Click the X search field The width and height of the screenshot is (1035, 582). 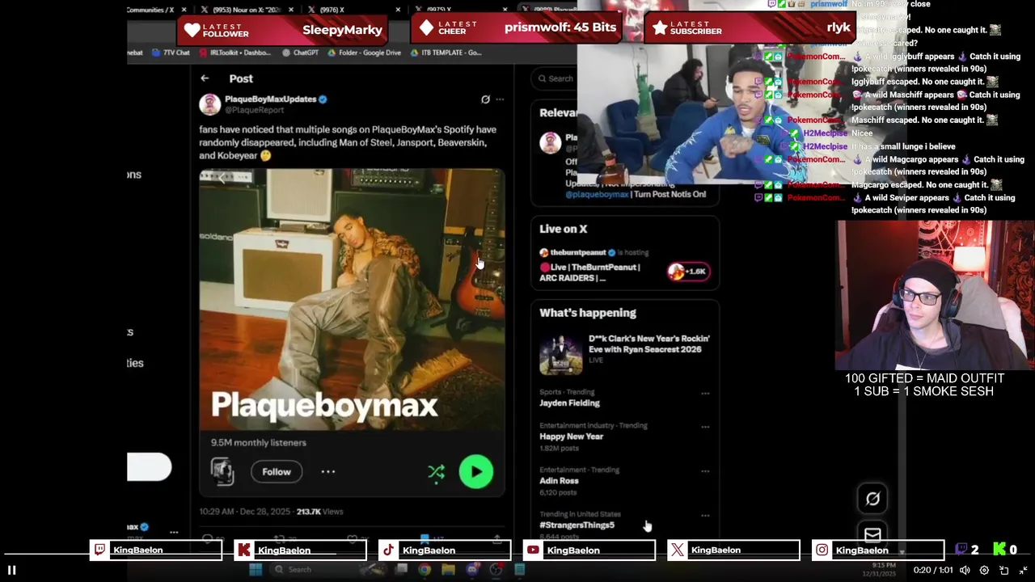554,78
